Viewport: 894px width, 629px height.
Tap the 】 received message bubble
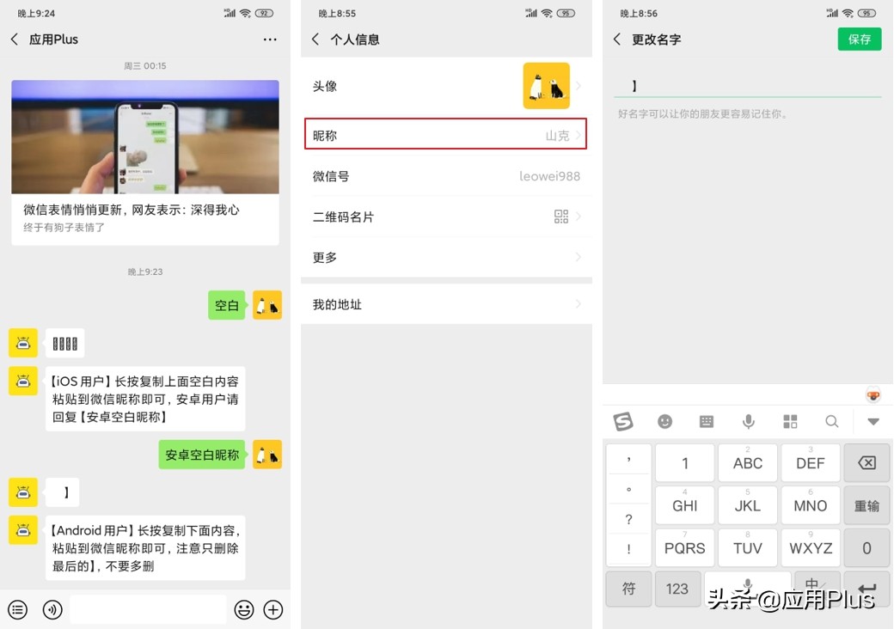(63, 492)
